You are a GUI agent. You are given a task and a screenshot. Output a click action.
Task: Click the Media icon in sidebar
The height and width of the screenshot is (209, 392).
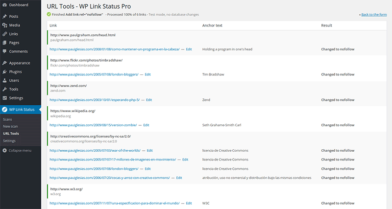click(4, 25)
